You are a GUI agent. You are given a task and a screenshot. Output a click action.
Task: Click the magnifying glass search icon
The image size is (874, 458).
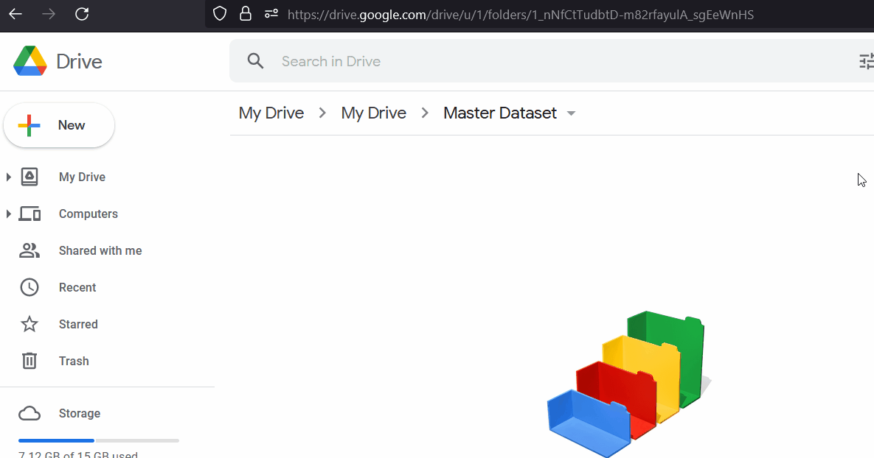coord(255,61)
